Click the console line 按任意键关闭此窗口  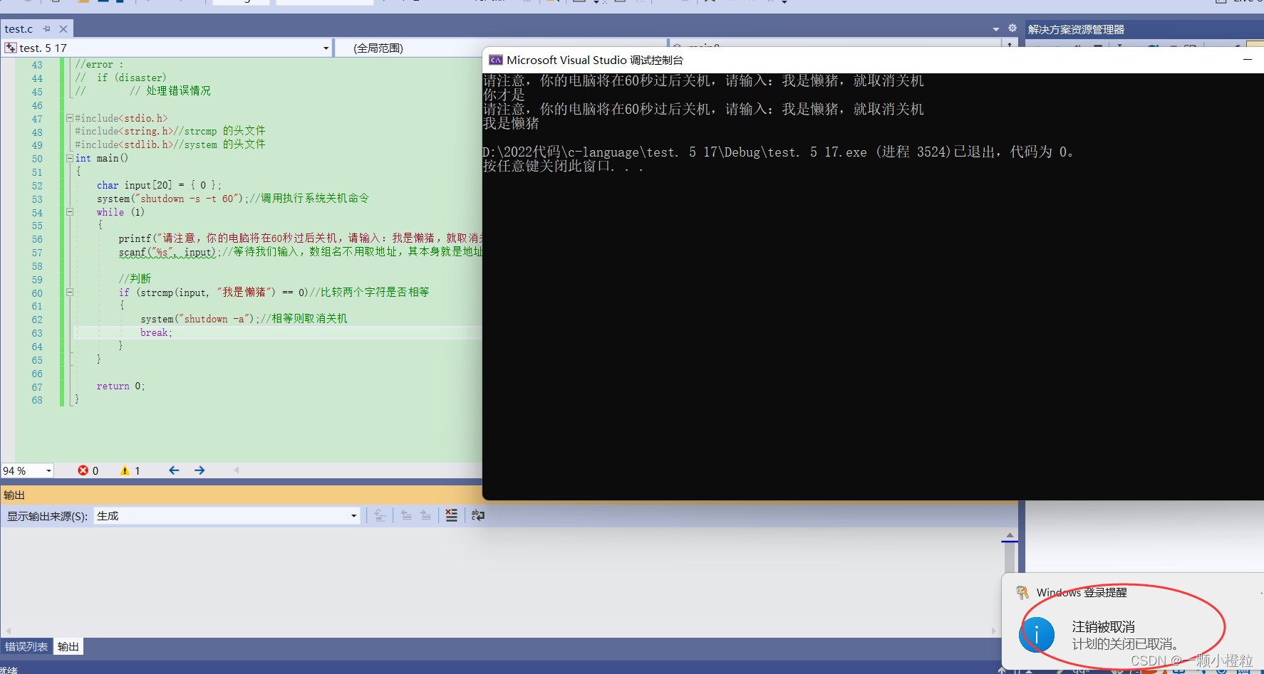563,166
